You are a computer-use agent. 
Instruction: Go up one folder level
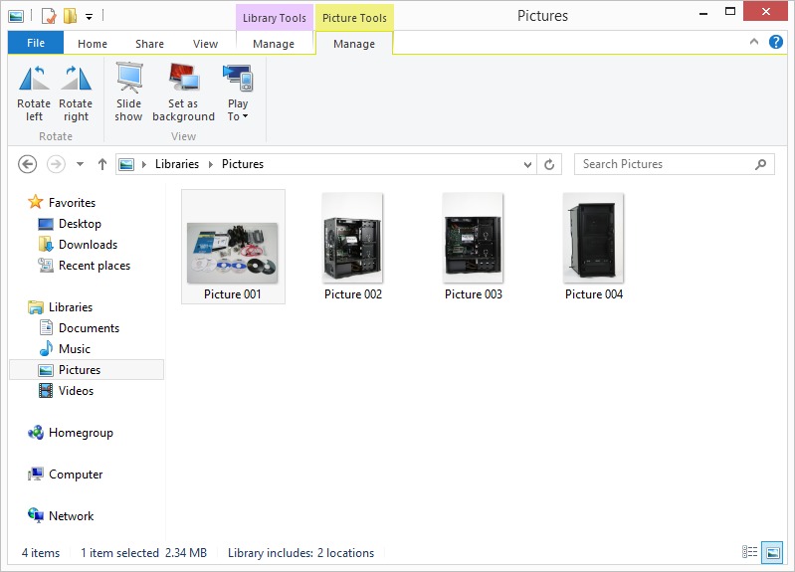click(101, 165)
